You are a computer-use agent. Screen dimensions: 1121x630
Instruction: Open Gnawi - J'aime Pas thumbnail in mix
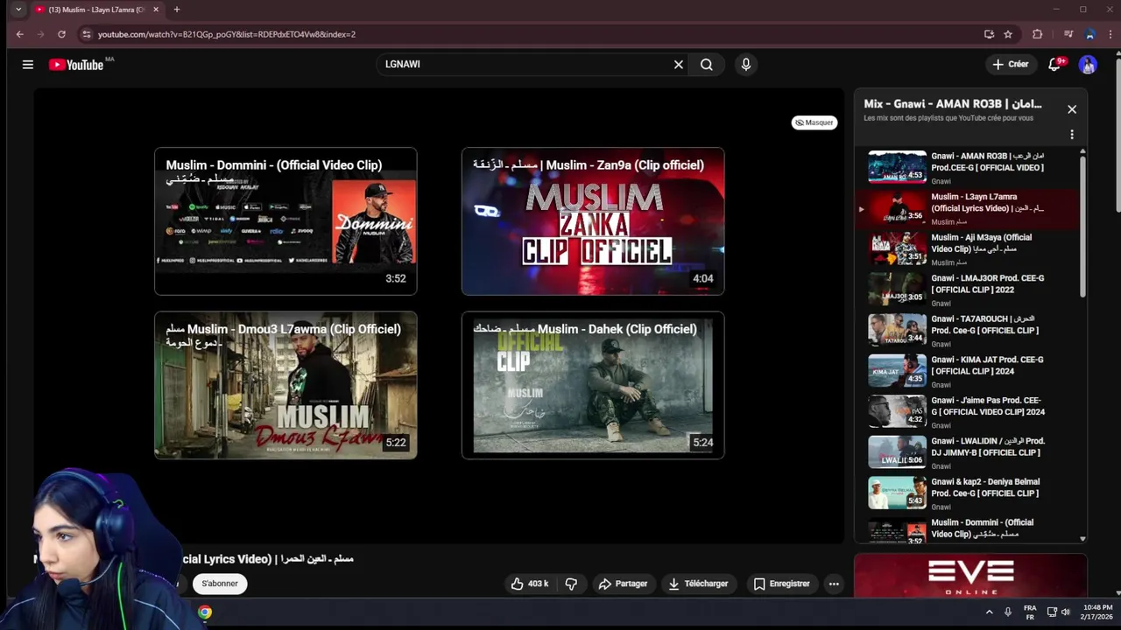coord(897,411)
